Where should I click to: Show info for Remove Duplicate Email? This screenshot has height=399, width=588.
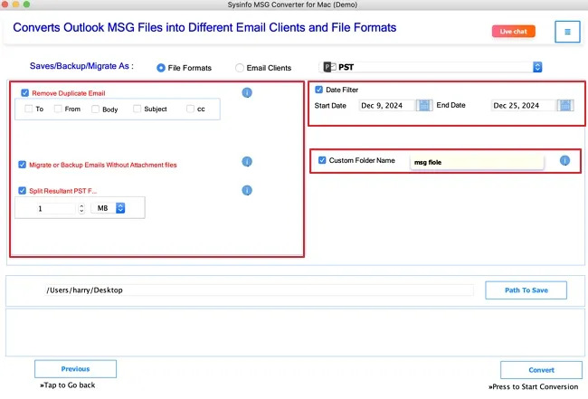247,92
